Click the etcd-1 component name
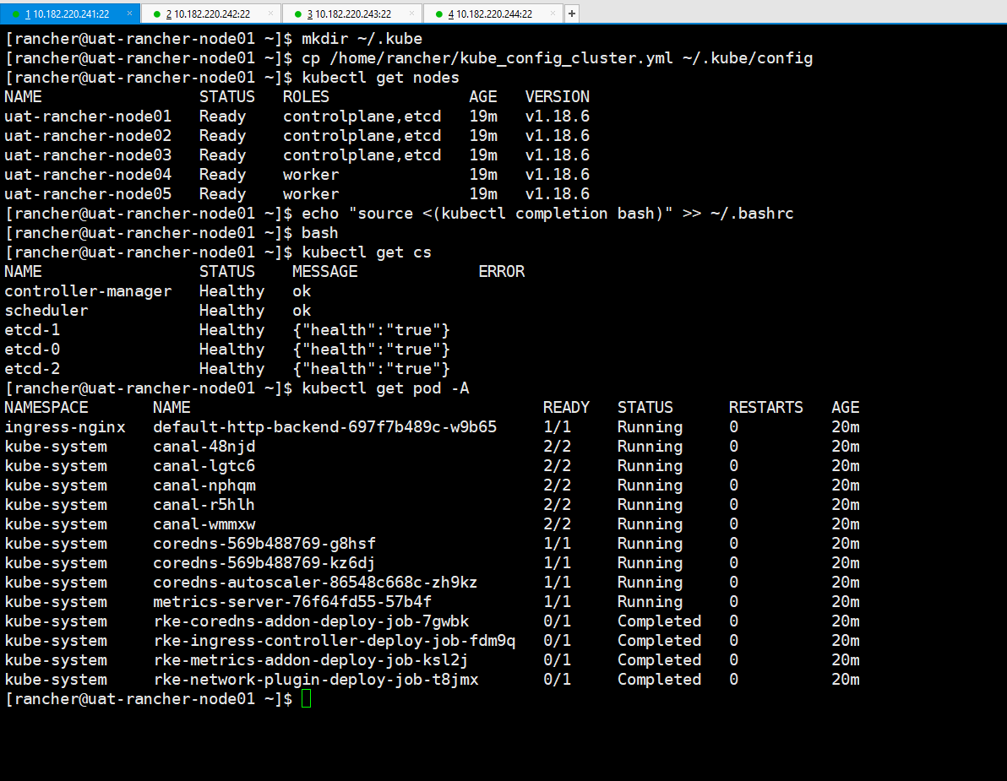 pyautogui.click(x=32, y=330)
